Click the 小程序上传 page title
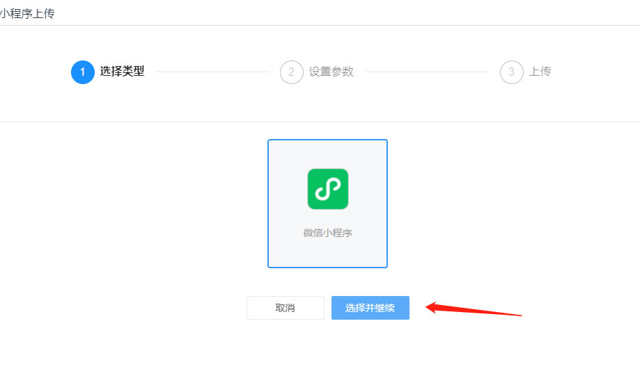Viewport: 640px width, 369px height. coord(27,13)
